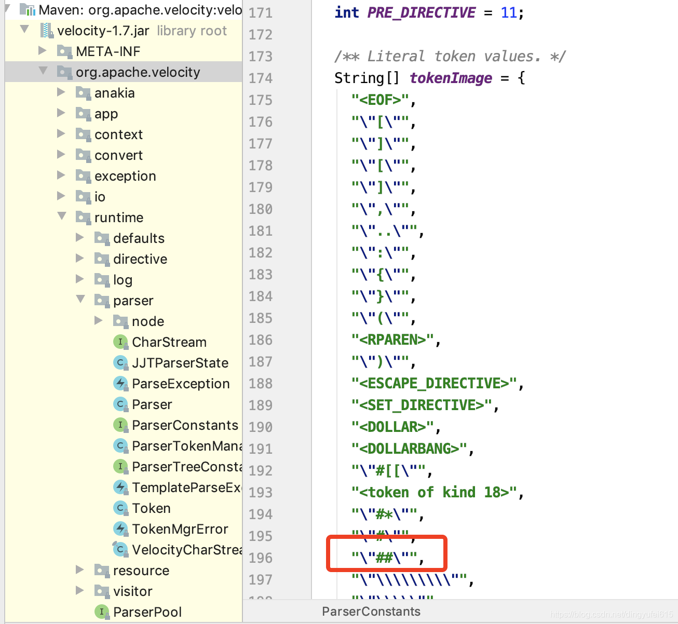Viewport: 678px width, 624px height.
Task: Click the CharStream interface icon
Action: pos(120,342)
